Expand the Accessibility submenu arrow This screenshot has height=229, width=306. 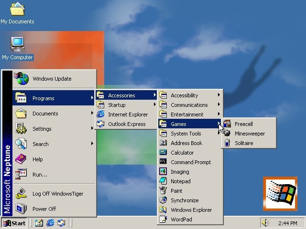pos(219,95)
